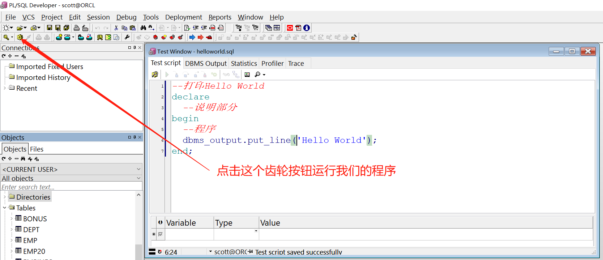
Task: Click the Sessions double keys icon
Action: coord(100,37)
